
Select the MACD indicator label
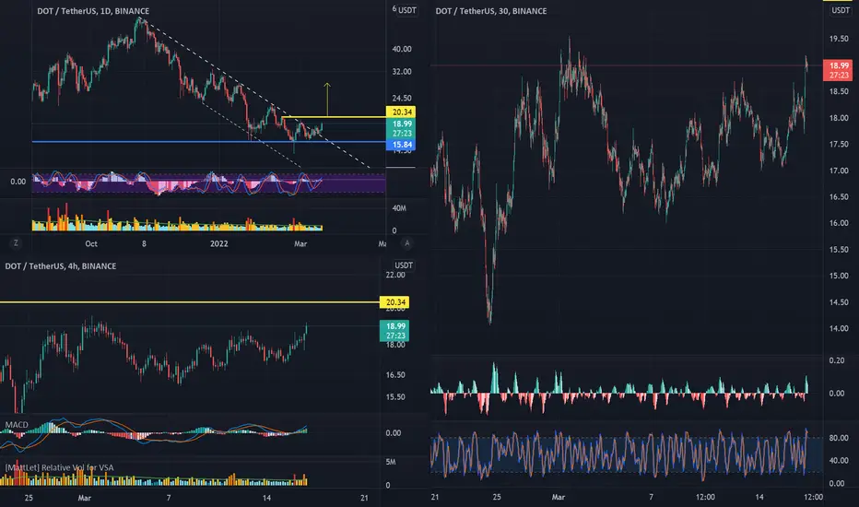coord(17,425)
